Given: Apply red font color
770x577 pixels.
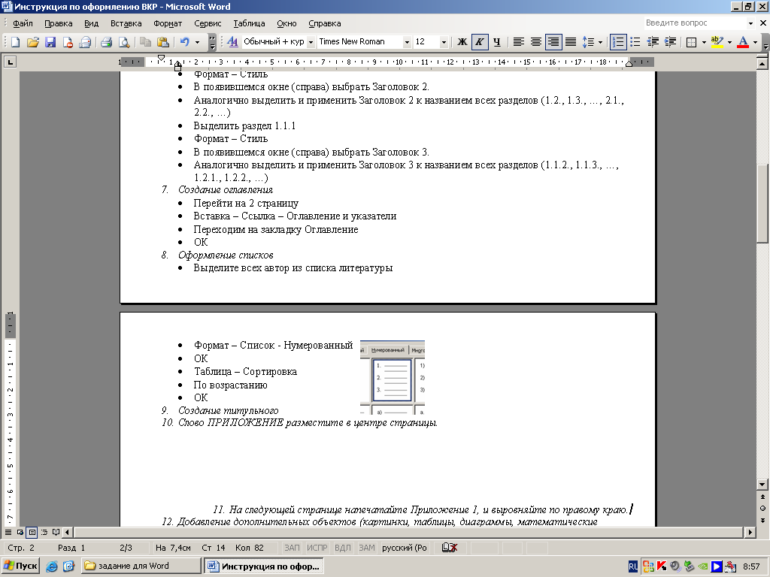Looking at the screenshot, I should pos(743,42).
